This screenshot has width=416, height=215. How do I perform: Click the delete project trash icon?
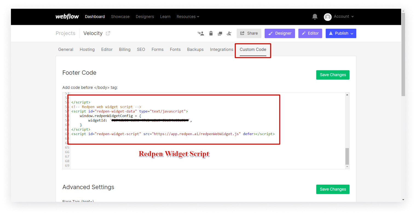tap(211, 33)
